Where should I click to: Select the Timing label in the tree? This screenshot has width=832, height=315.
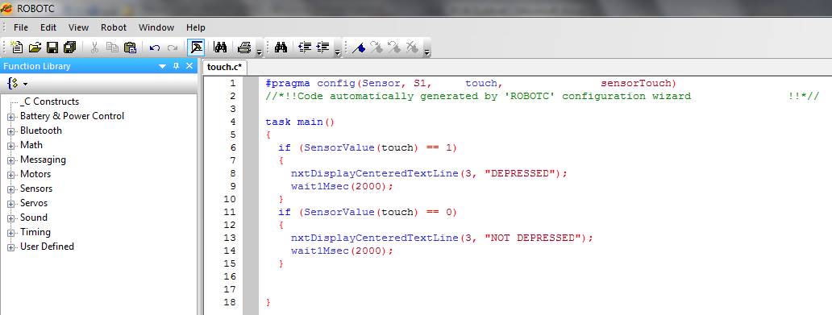(35, 232)
